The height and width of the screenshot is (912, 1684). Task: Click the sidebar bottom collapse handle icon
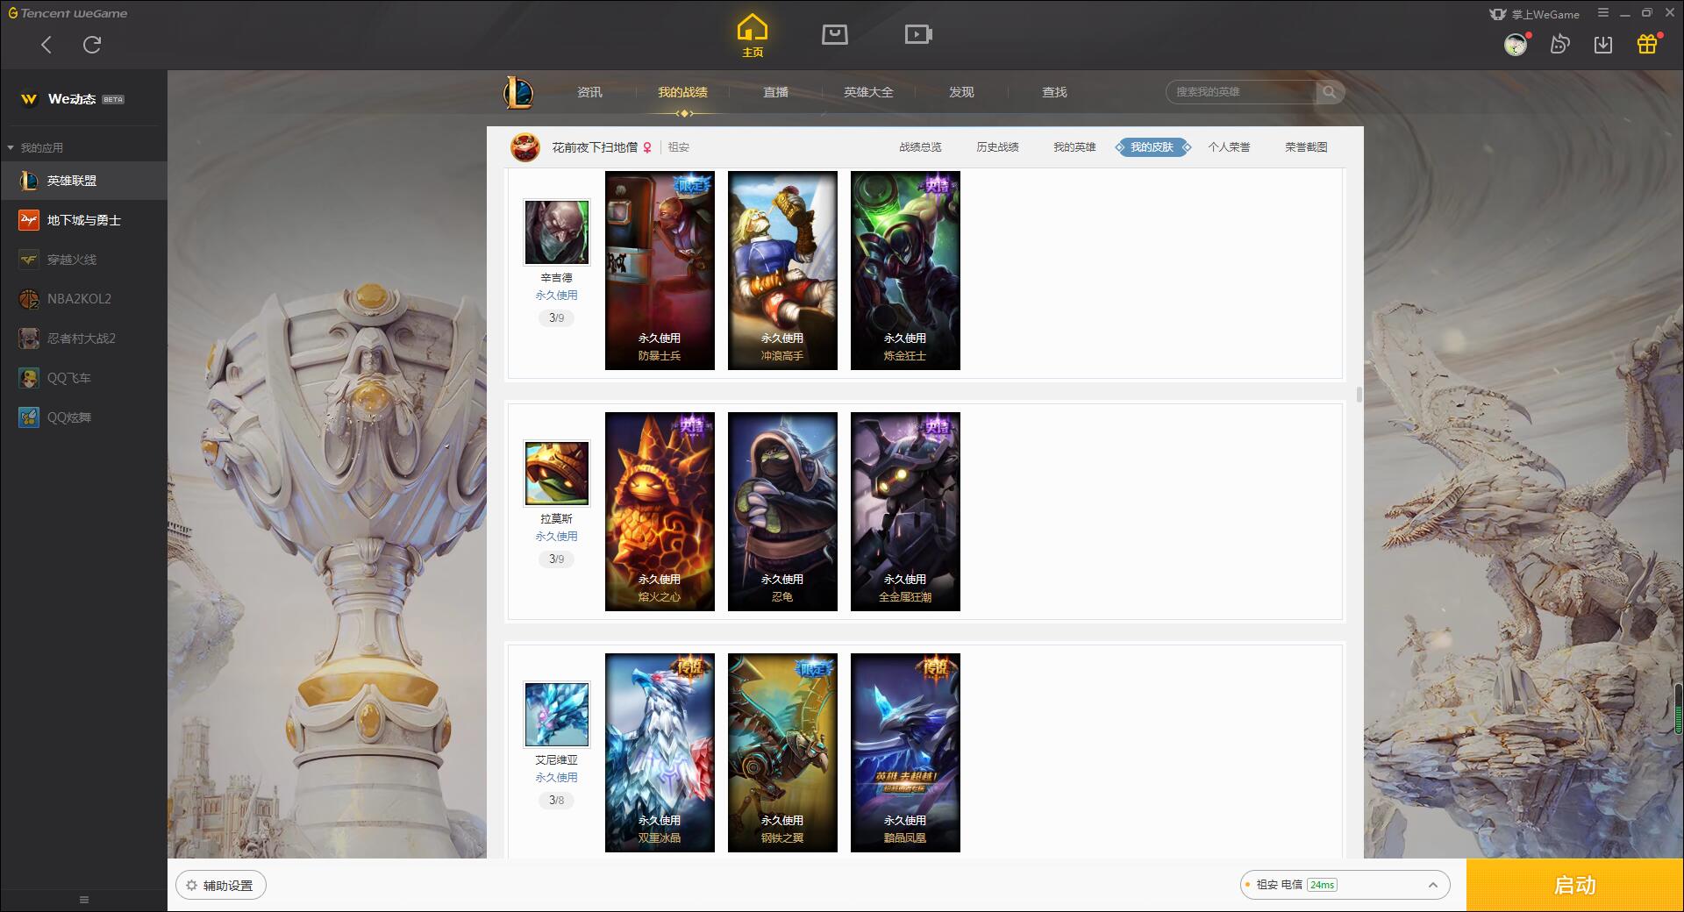84,900
